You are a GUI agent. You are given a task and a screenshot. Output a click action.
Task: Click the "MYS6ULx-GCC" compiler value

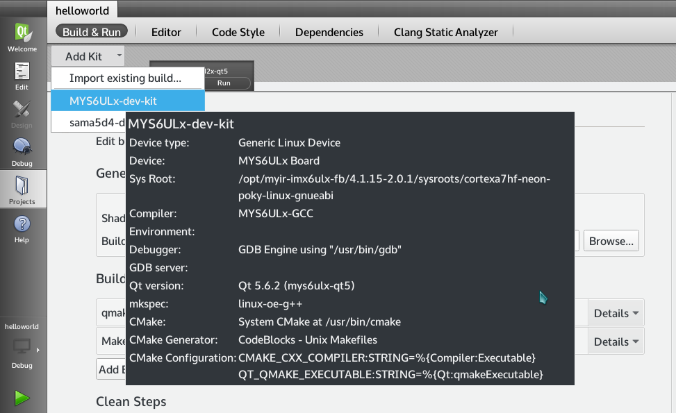click(276, 213)
